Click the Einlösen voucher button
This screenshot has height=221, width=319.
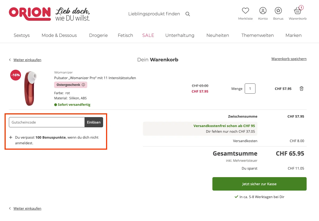coord(94,122)
